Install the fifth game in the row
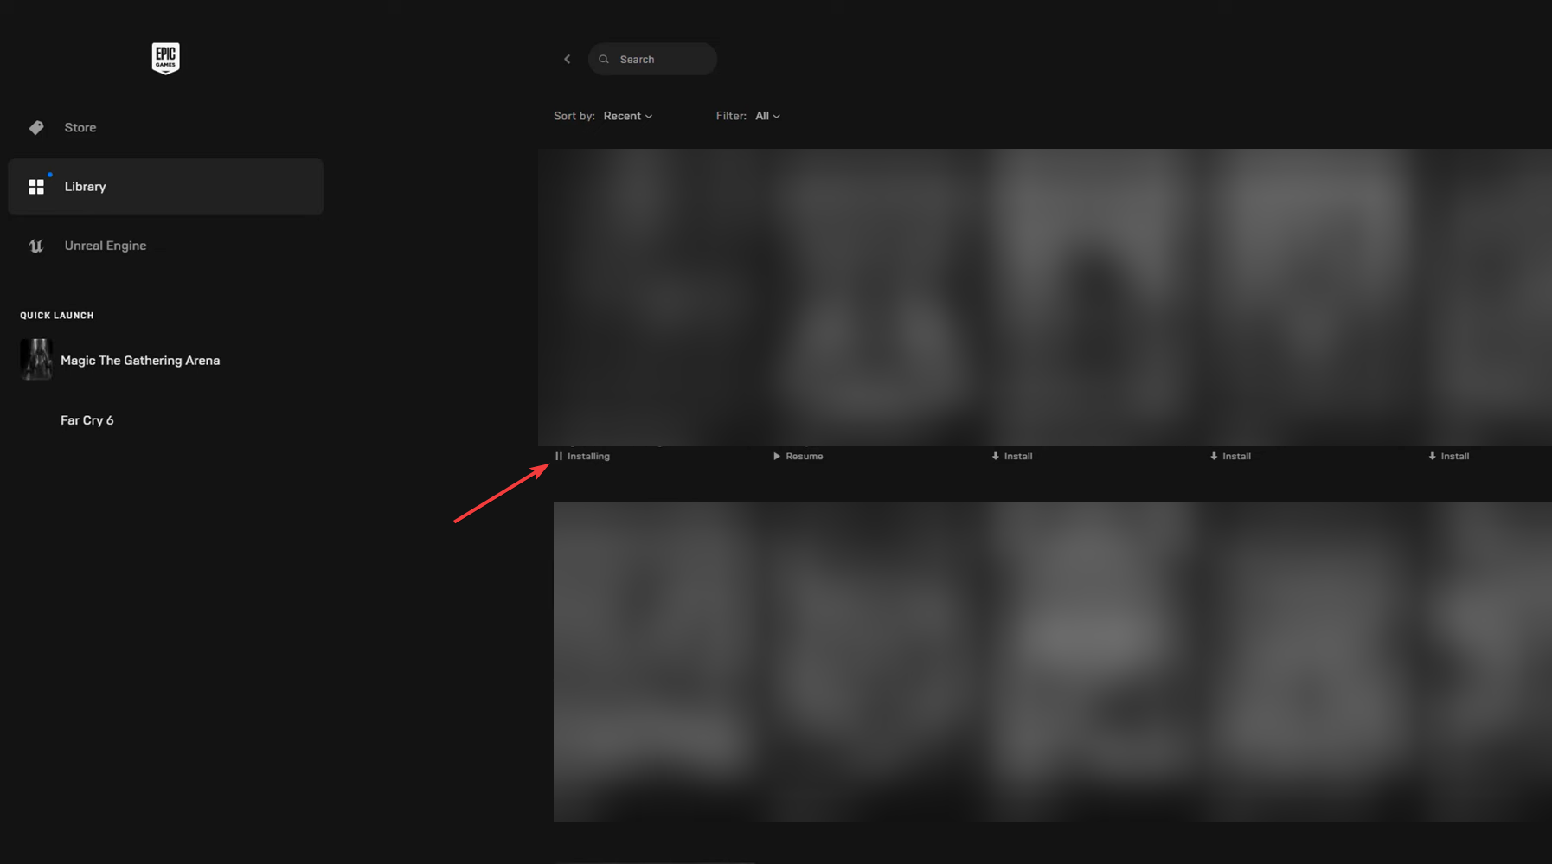This screenshot has width=1552, height=864. coord(1448,457)
